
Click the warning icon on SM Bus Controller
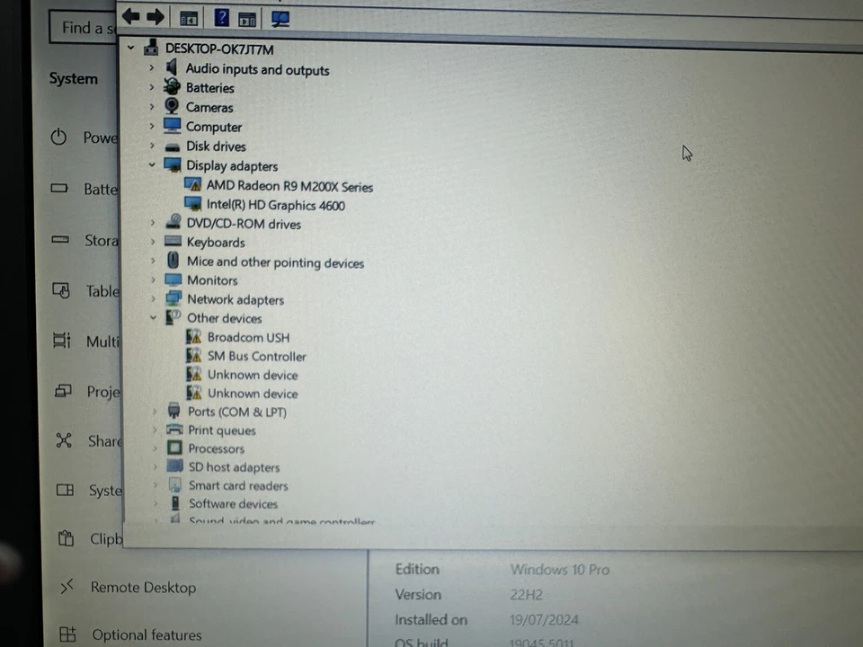point(193,355)
